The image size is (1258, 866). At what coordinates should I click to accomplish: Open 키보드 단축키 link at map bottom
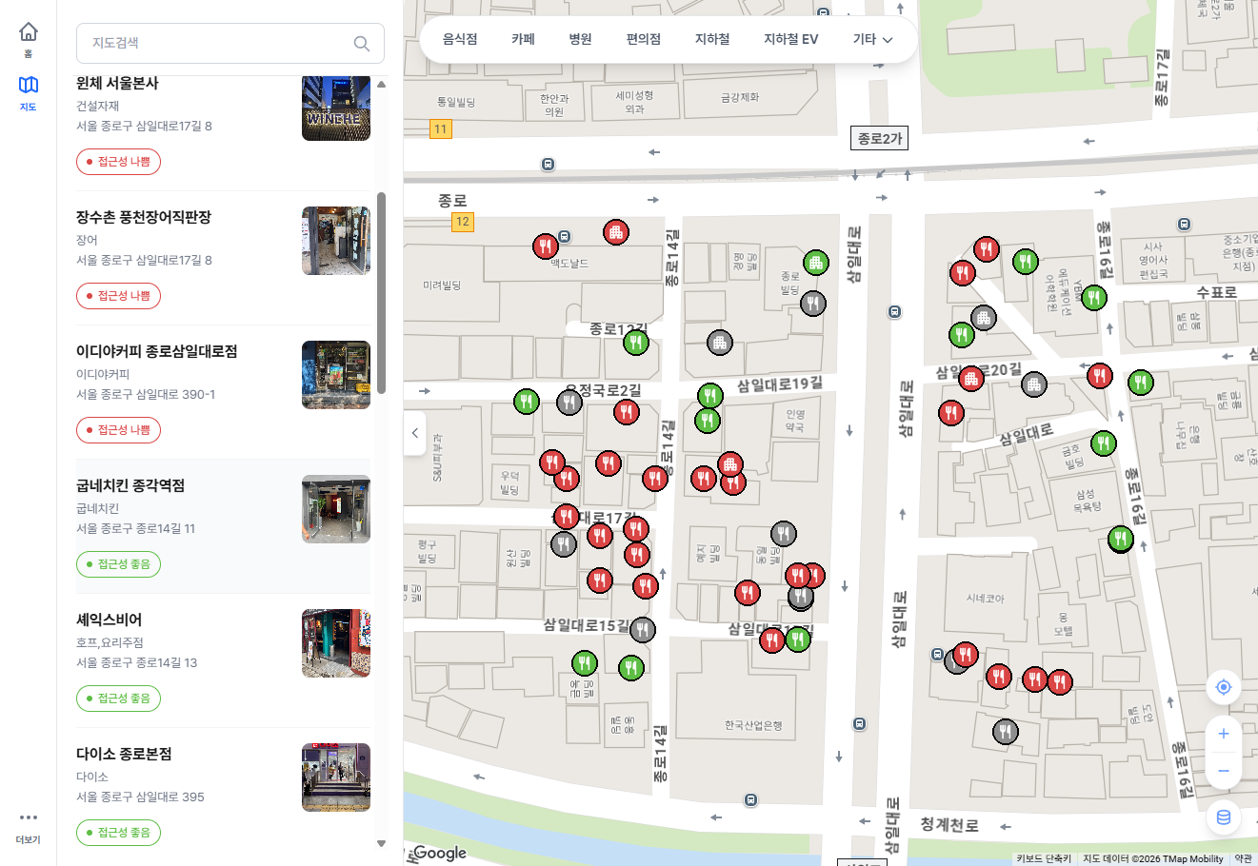point(1044,858)
